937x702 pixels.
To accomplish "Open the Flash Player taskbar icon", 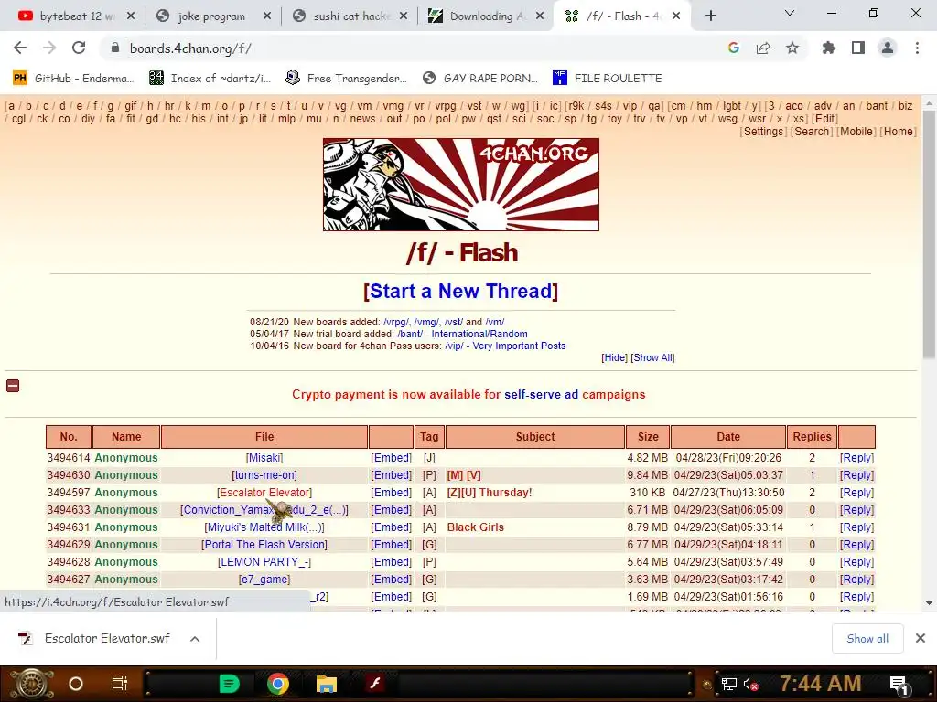I will tap(374, 683).
